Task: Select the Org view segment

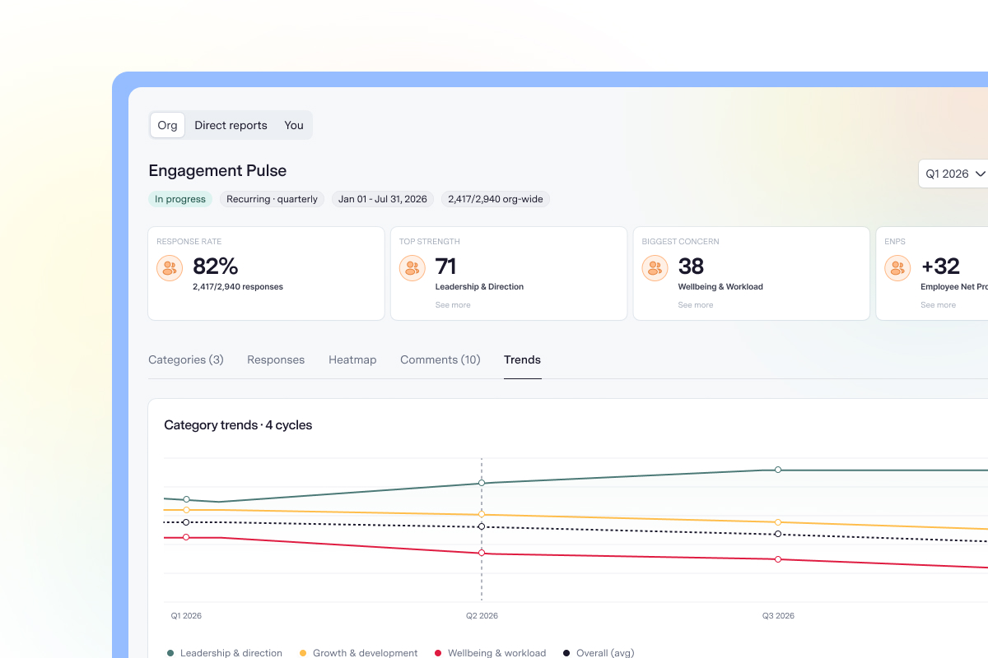Action: 167,125
